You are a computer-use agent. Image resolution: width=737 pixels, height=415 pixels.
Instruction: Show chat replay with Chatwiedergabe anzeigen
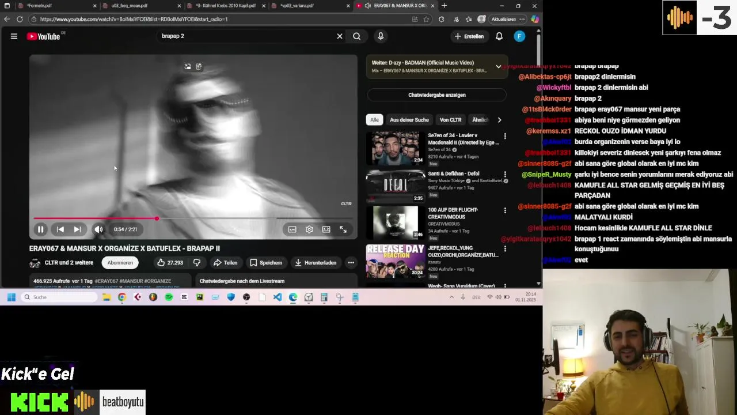[x=437, y=95]
